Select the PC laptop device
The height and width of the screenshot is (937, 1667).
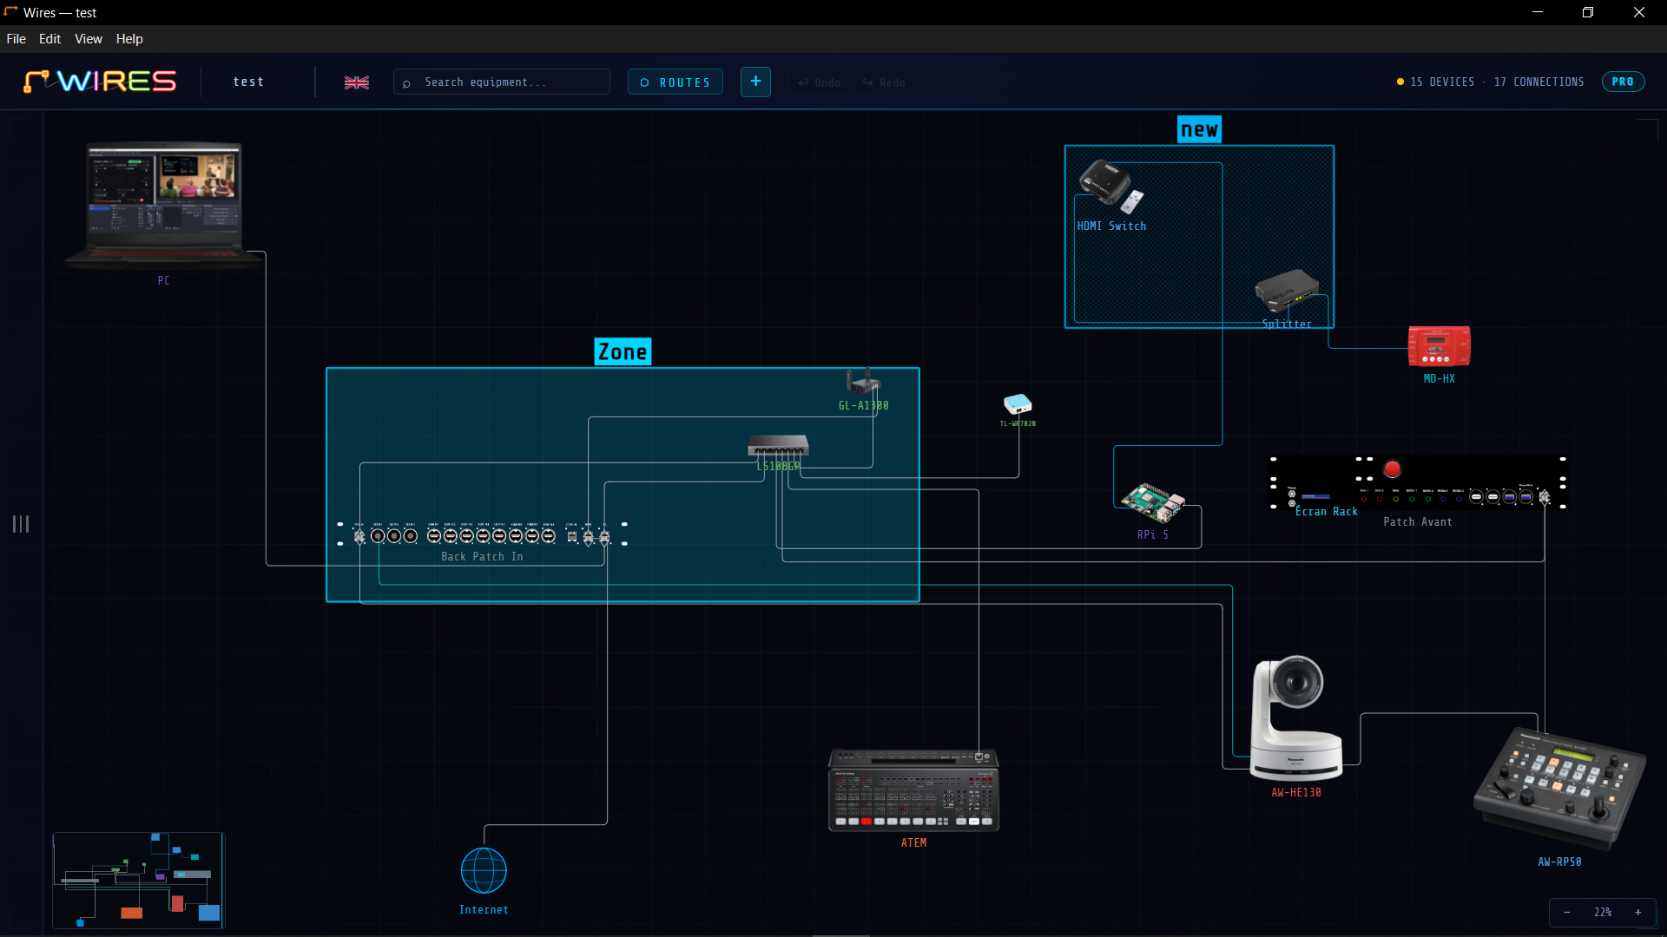164,205
